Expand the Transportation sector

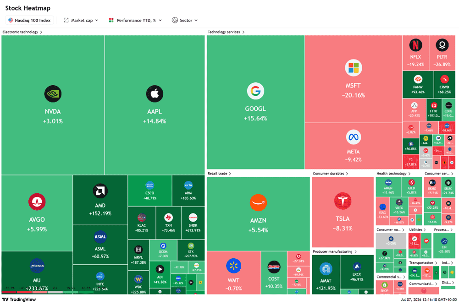pos(423,262)
